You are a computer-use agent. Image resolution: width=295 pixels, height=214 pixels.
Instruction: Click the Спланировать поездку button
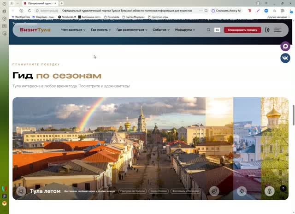coord(242,30)
